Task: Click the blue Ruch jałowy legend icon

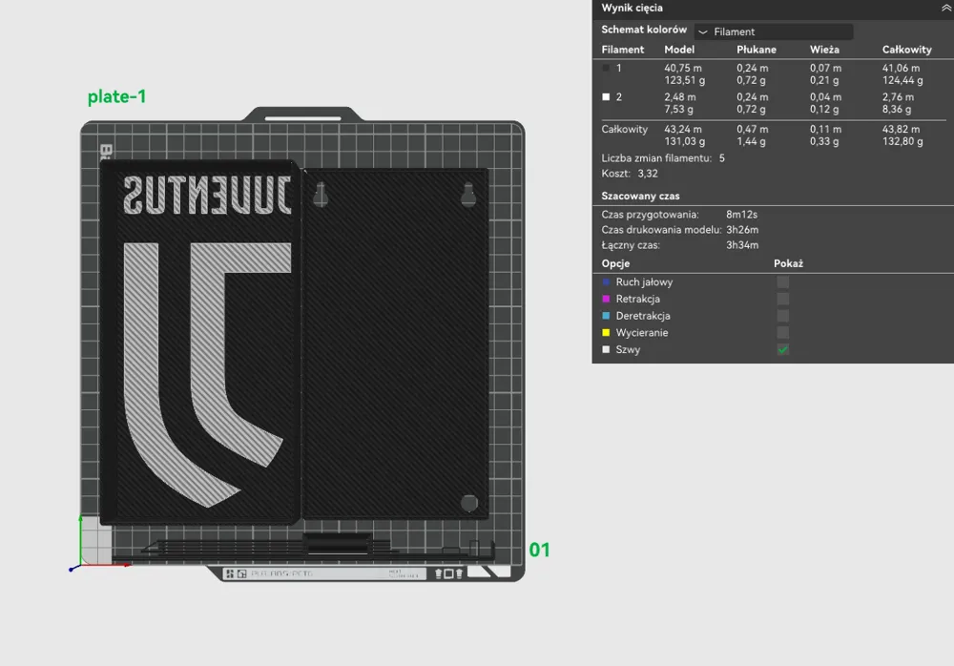Action: pyautogui.click(x=605, y=282)
